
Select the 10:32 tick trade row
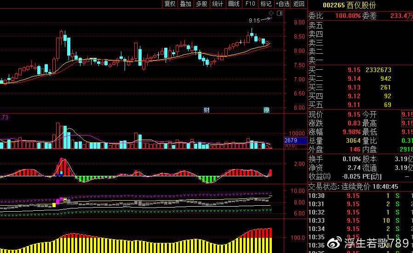(360, 212)
